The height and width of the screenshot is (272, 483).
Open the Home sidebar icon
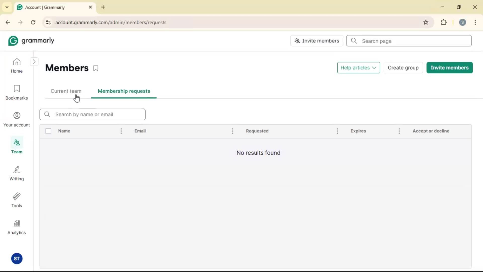click(17, 65)
